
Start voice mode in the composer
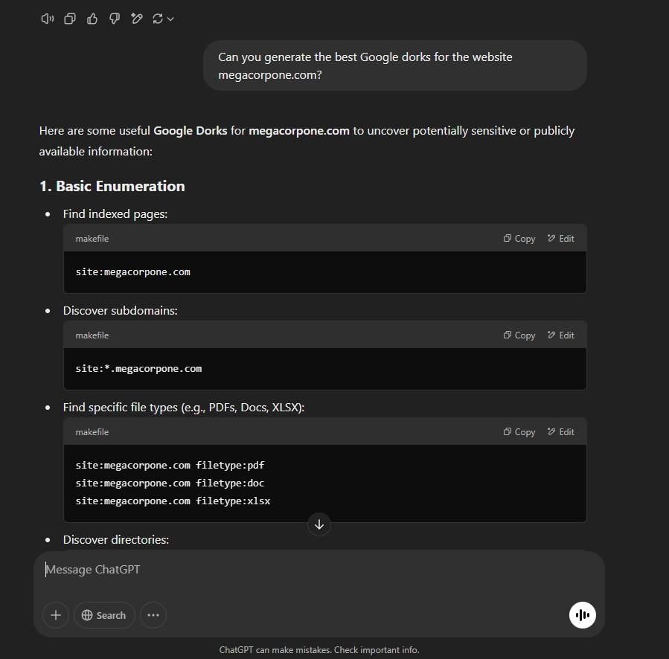coord(583,615)
